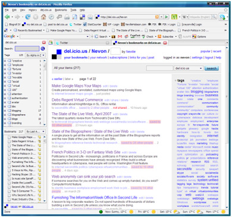Expand the 'attention' tag node
232x217 pixels.
[x=5, y=94]
